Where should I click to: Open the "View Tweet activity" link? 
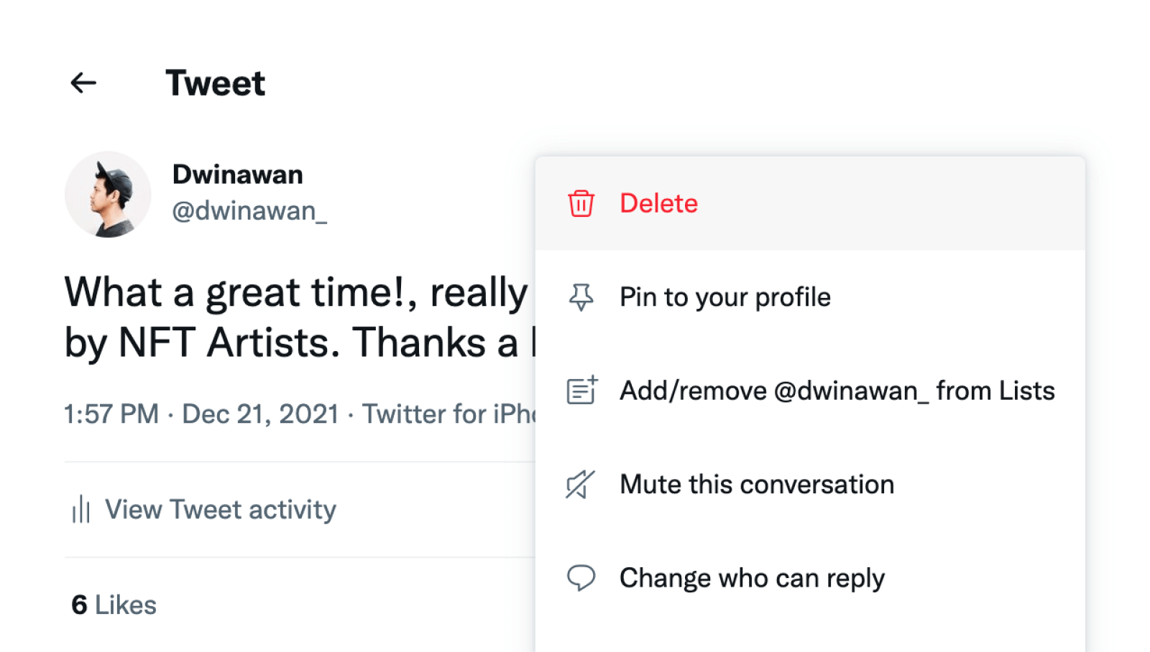(x=220, y=510)
